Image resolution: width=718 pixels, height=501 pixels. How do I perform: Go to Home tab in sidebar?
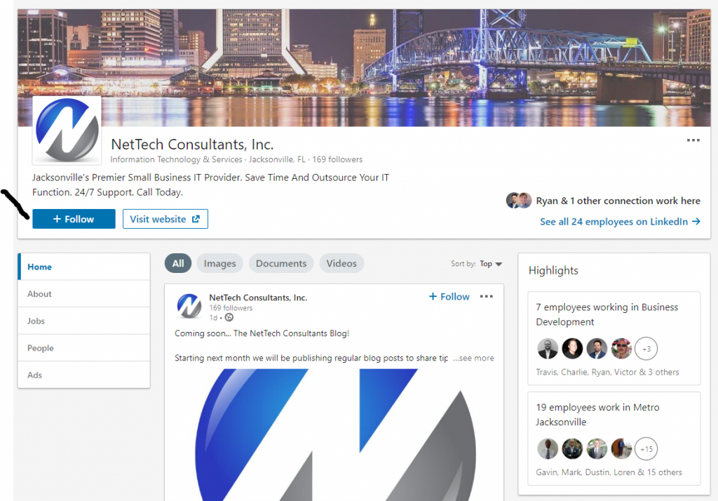coord(84,267)
